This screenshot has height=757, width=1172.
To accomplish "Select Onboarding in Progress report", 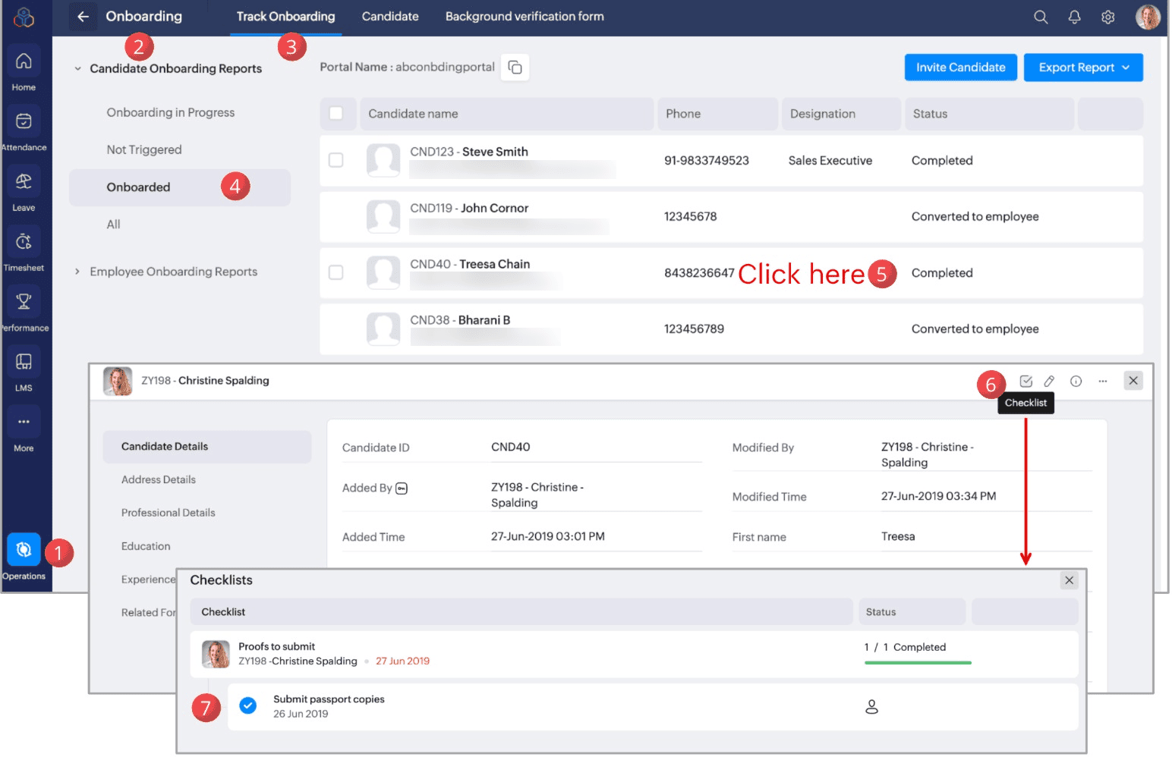I will click(170, 112).
